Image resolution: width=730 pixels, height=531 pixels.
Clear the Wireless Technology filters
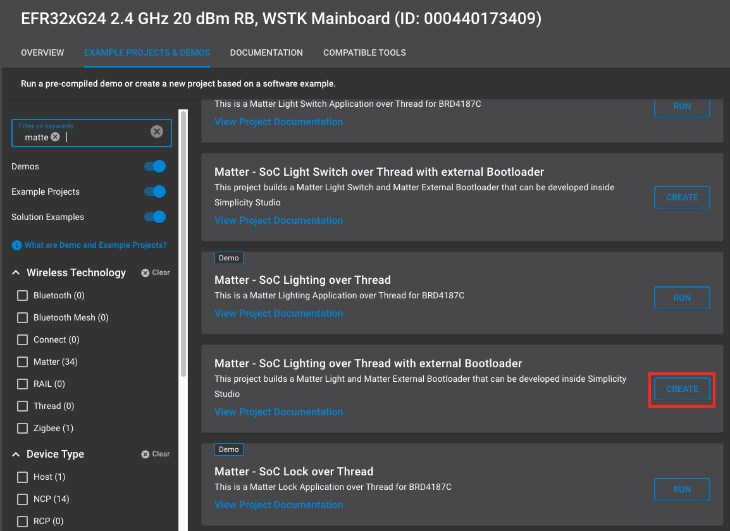[x=156, y=272]
